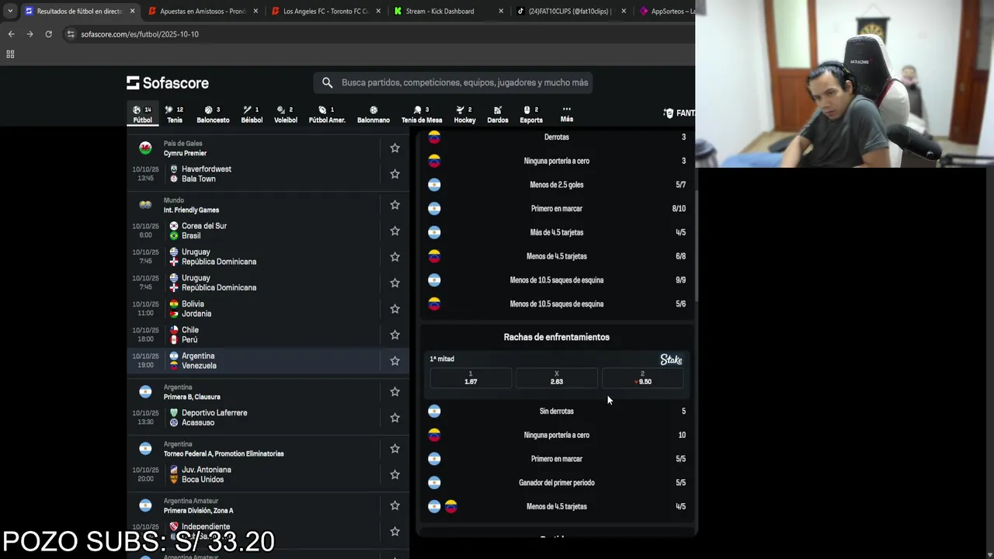
Task: Favorite the Primera B, Clausura league
Action: tap(394, 391)
